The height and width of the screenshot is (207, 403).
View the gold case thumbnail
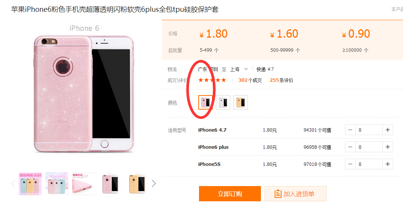137,184
